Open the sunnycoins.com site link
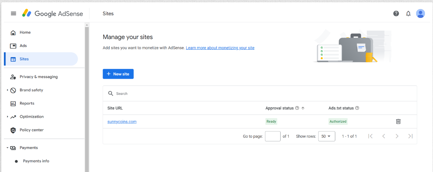Screen dimensions: 433x172 (x=122, y=122)
